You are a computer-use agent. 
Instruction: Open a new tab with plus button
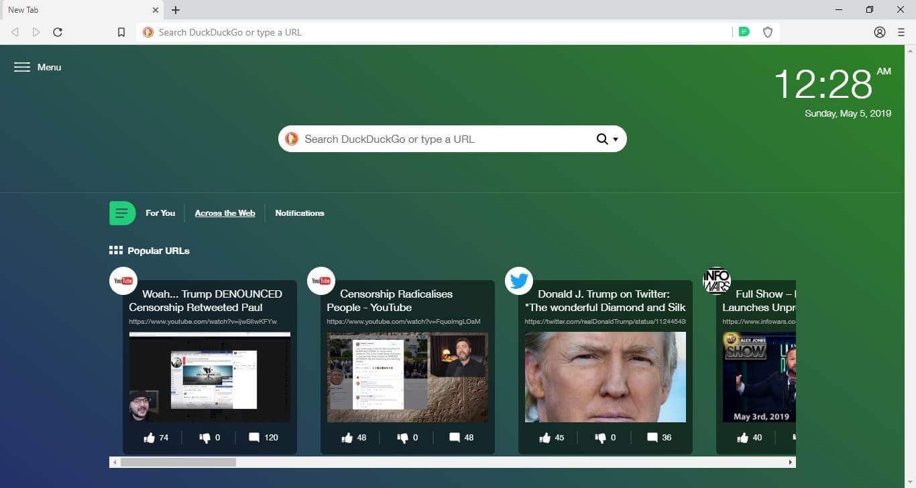pyautogui.click(x=176, y=10)
